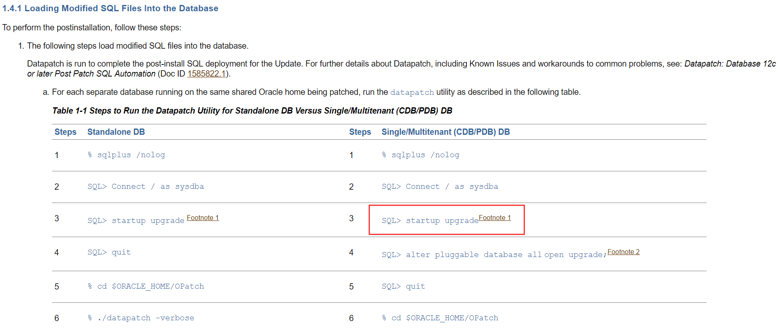The image size is (778, 329).
Task: Click cd $ORACLE_HOME/OPatch in Single/Multitenant column
Action: tap(440, 318)
